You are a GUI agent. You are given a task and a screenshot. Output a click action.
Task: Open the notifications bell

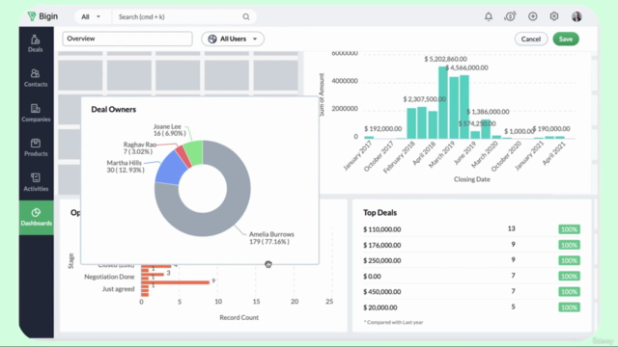[x=489, y=16]
